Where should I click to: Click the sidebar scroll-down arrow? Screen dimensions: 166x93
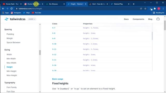click(40, 92)
